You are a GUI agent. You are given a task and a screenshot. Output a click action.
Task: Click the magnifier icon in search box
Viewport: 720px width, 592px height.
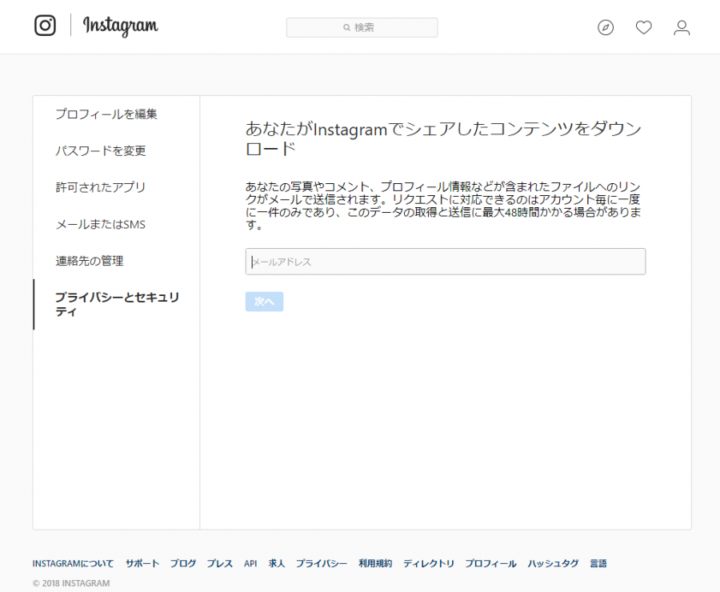click(x=346, y=27)
